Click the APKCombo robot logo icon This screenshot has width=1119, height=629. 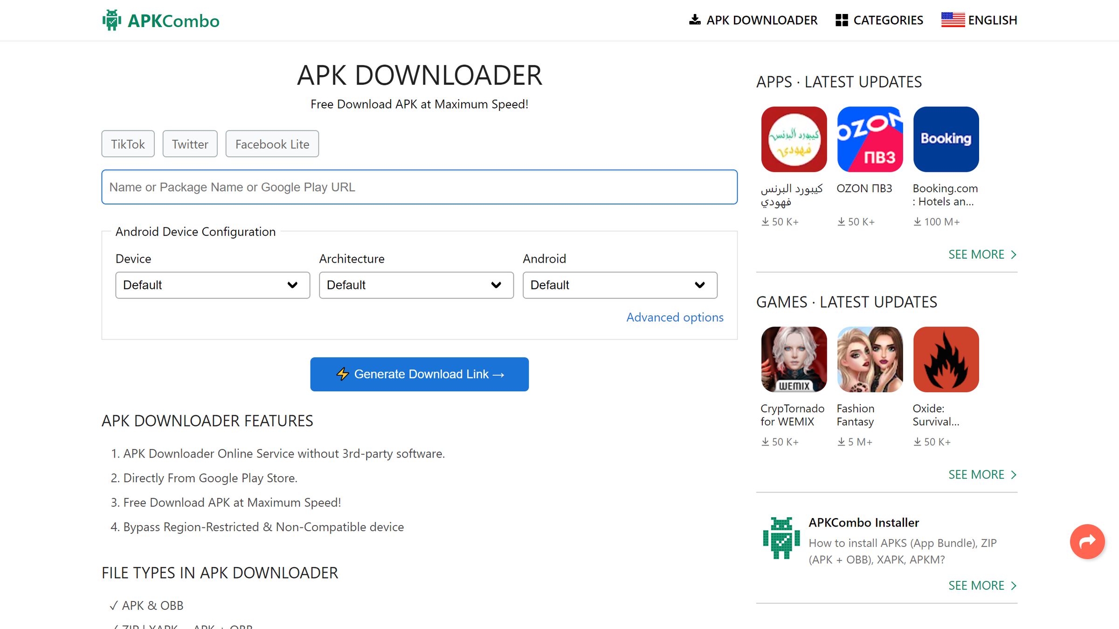(x=112, y=20)
